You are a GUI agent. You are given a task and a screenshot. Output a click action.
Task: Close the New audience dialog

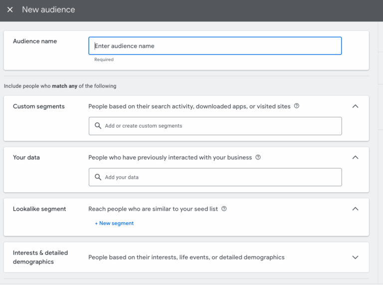point(10,10)
